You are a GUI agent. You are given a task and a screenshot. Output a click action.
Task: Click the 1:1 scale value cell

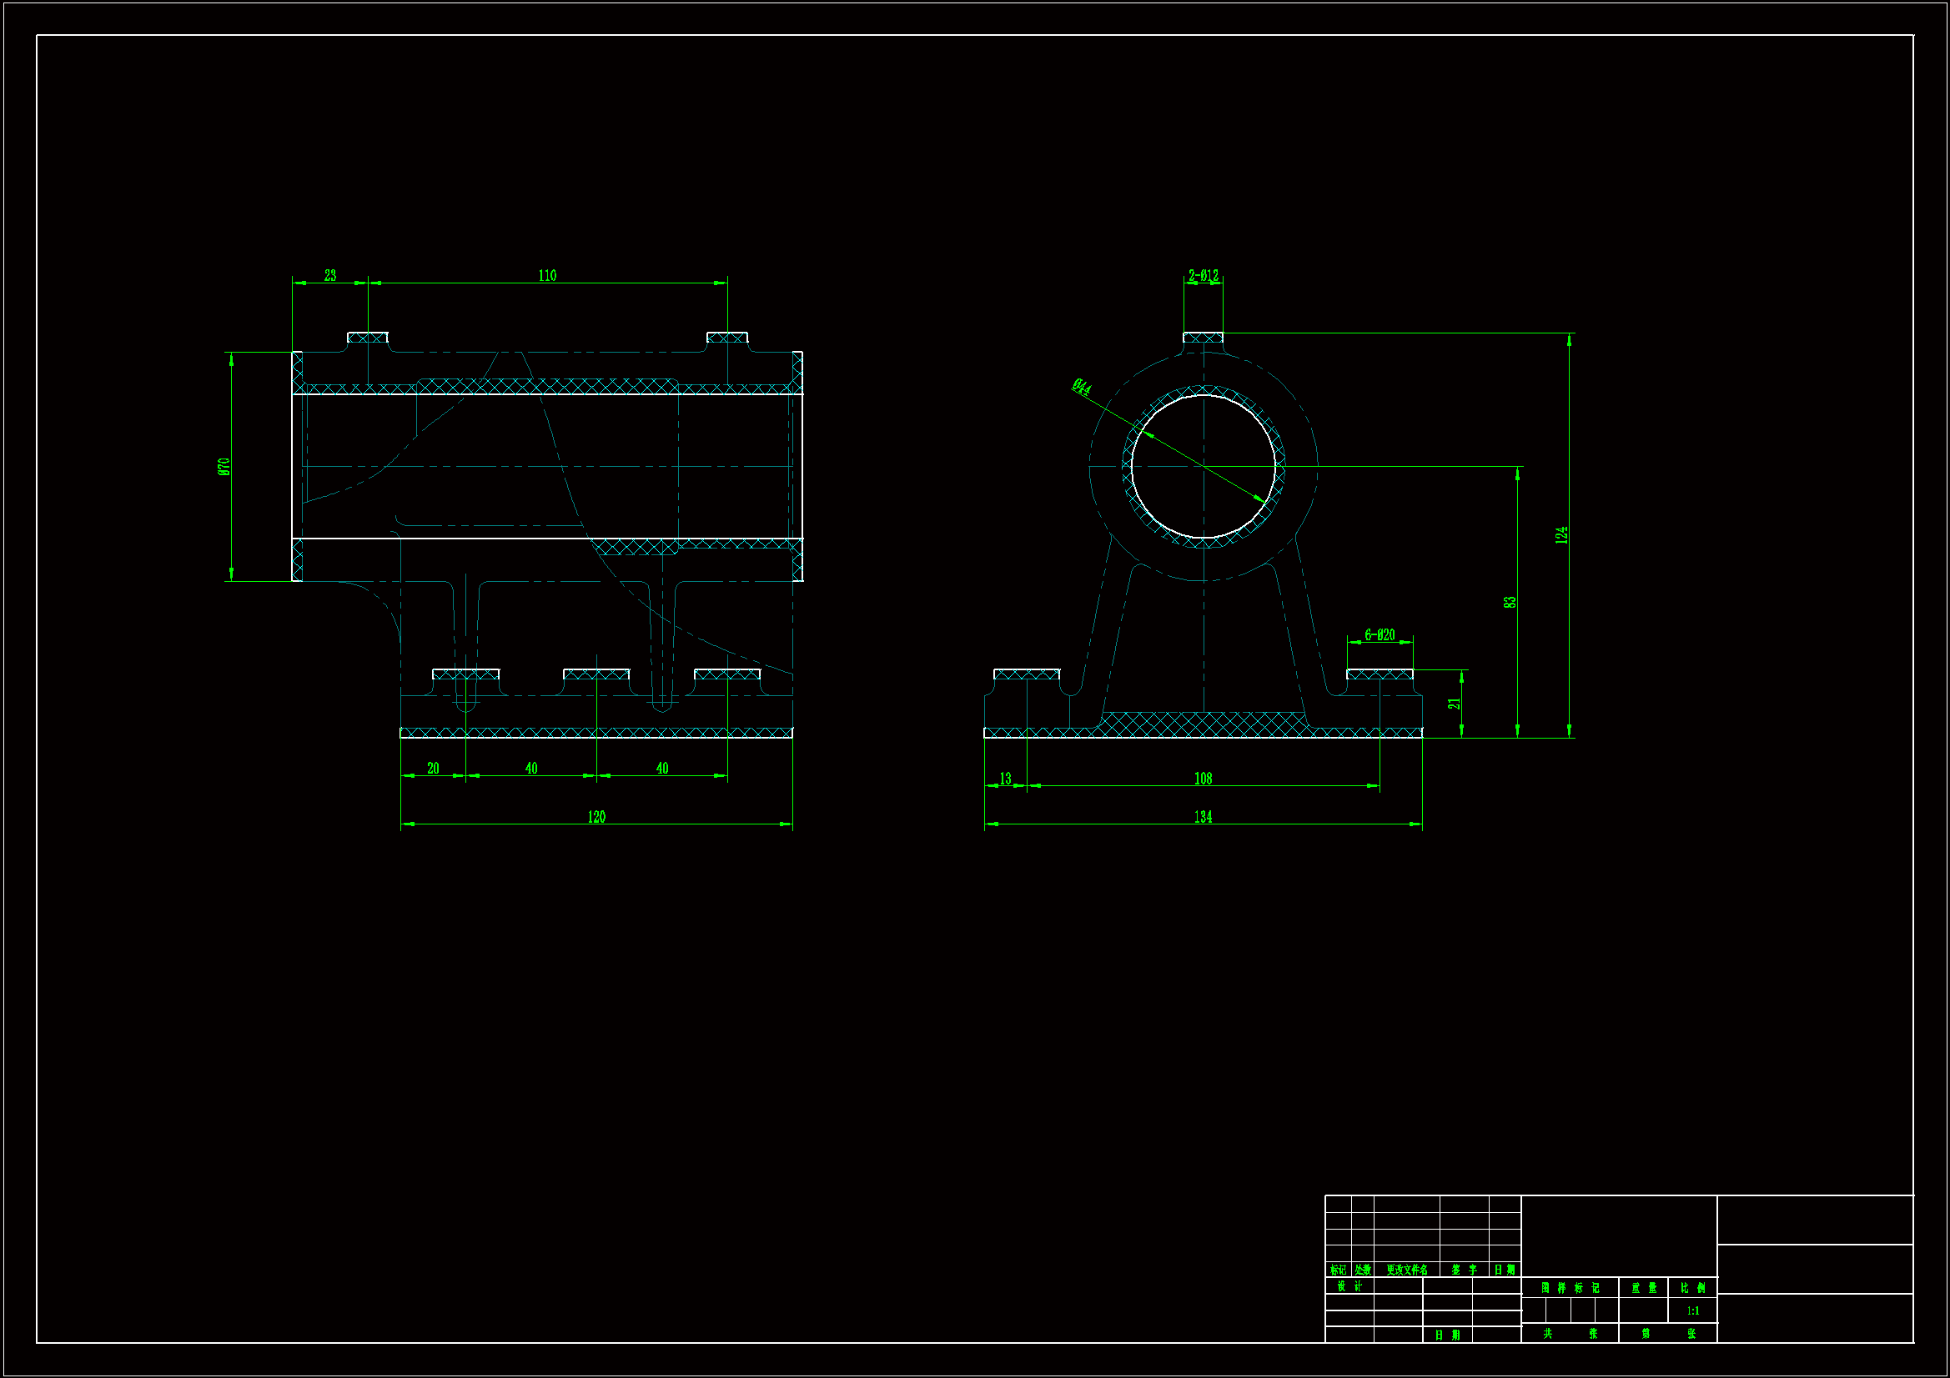coord(1692,1311)
